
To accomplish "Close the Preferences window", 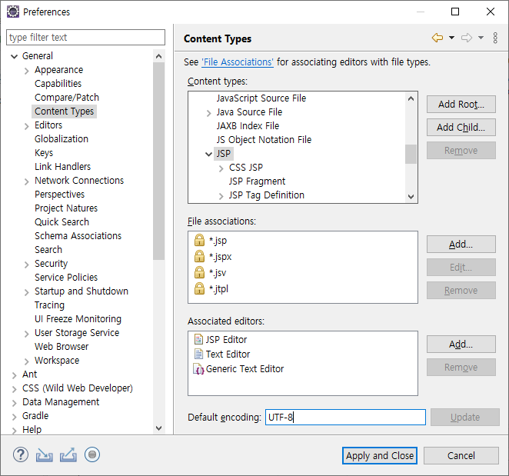I will [491, 12].
